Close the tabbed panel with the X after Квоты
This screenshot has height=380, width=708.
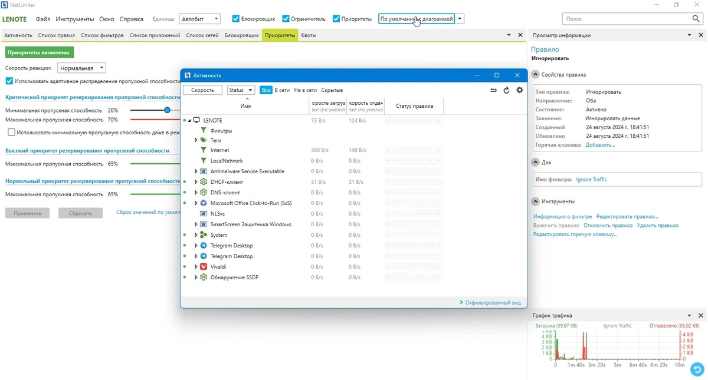point(520,35)
